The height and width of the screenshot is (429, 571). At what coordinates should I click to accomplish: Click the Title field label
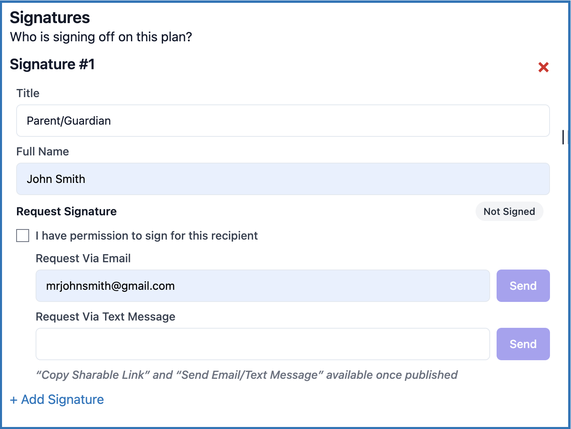(28, 93)
